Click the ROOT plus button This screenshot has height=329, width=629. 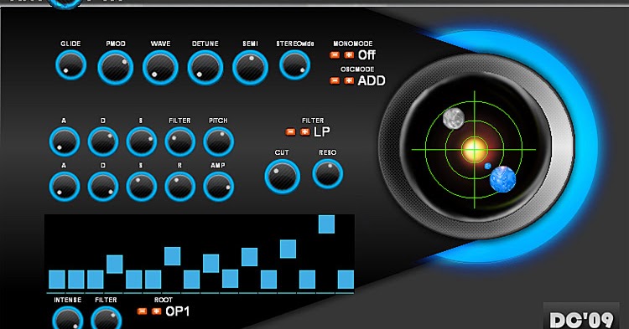[157, 311]
